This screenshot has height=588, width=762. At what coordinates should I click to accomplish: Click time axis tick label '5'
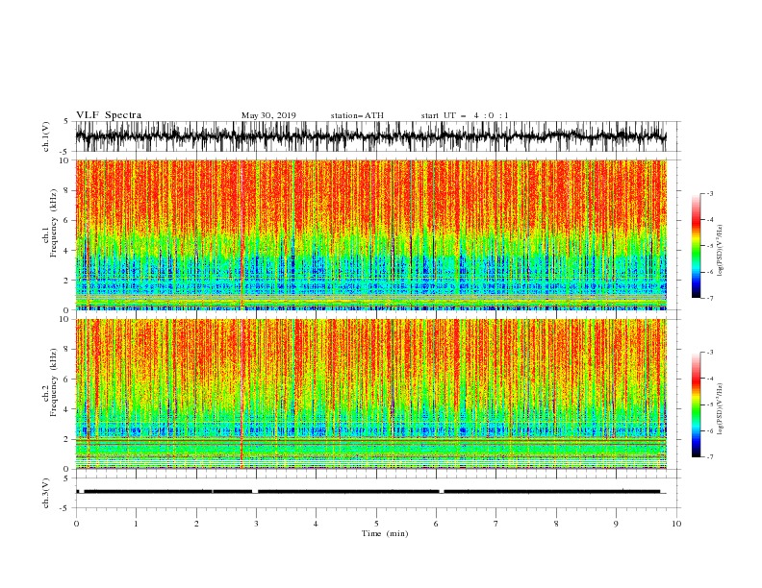coord(376,524)
